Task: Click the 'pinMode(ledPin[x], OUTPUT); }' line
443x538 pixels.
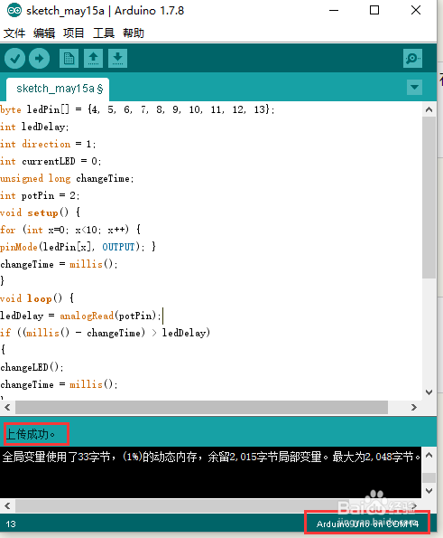Action: coord(78,247)
